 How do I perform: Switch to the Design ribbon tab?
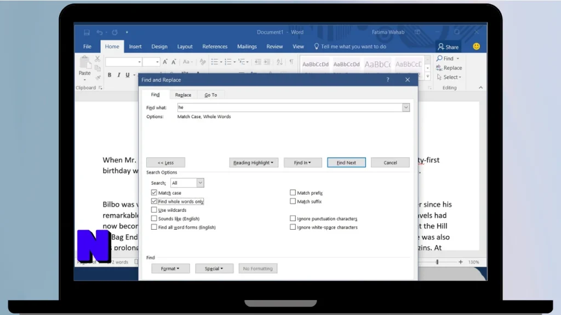159,46
